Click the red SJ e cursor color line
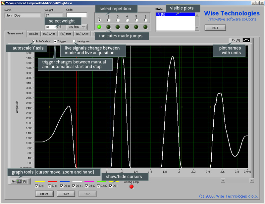 (52, 182)
